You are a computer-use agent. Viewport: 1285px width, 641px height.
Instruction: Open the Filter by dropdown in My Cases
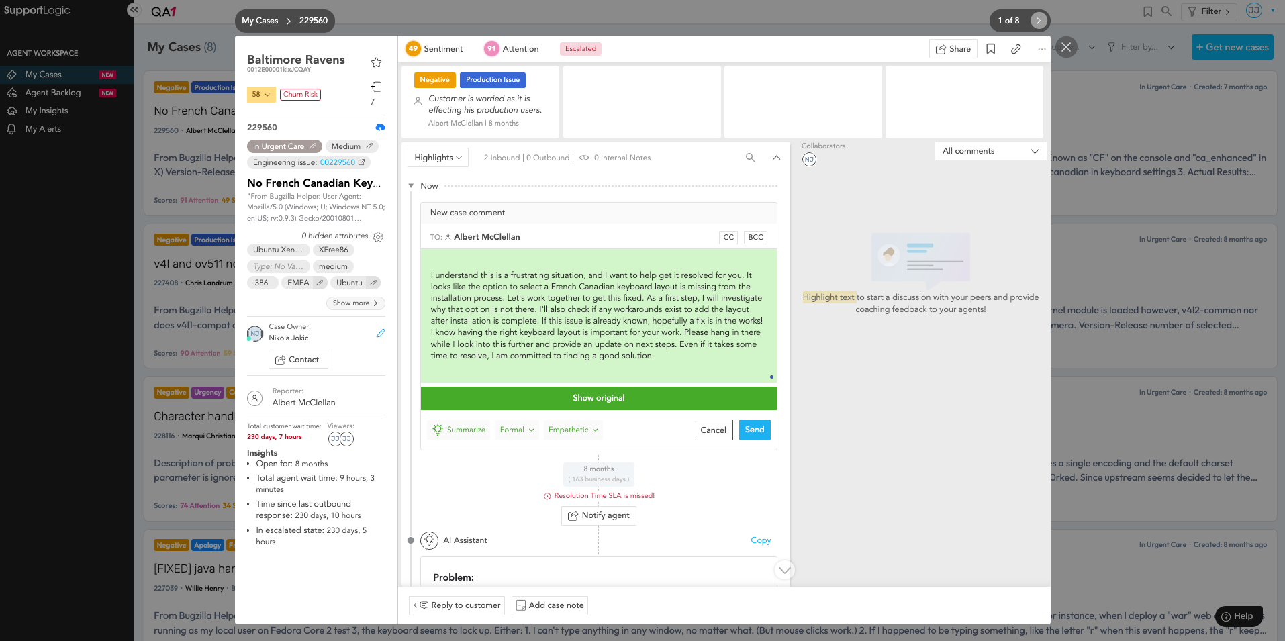(x=1141, y=47)
